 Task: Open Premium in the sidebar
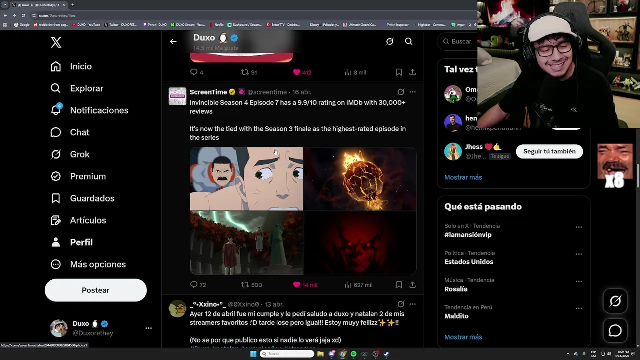coord(78,176)
